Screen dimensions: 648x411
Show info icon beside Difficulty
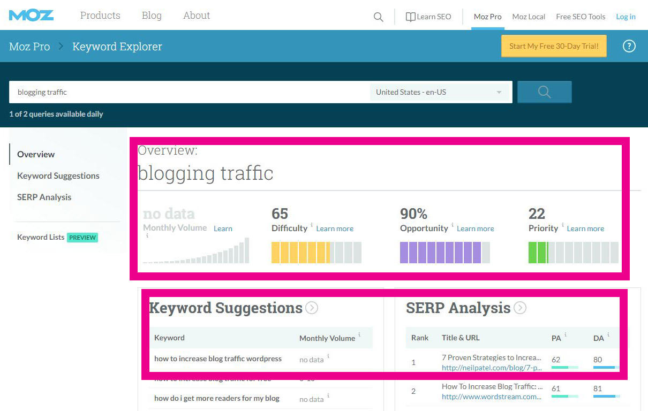[312, 225]
